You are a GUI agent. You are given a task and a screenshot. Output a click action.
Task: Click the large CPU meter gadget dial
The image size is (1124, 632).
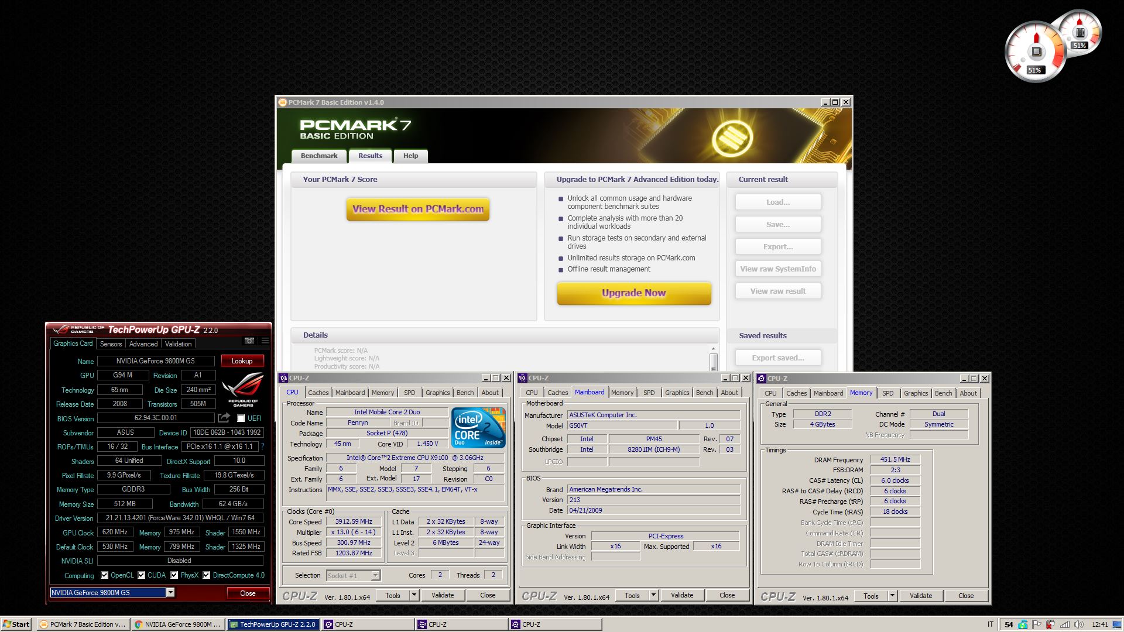click(x=1035, y=51)
